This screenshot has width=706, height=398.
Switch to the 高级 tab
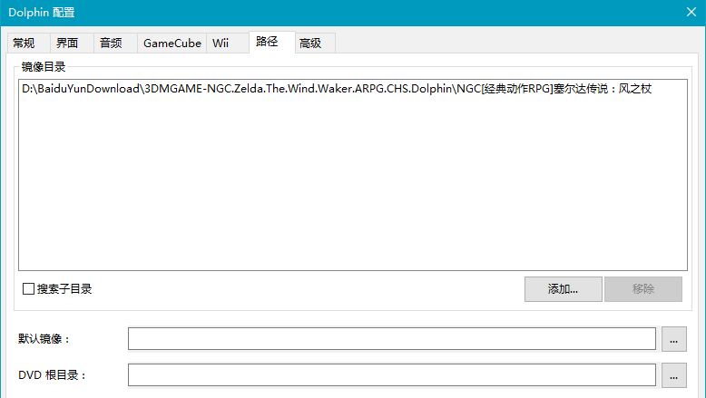315,44
